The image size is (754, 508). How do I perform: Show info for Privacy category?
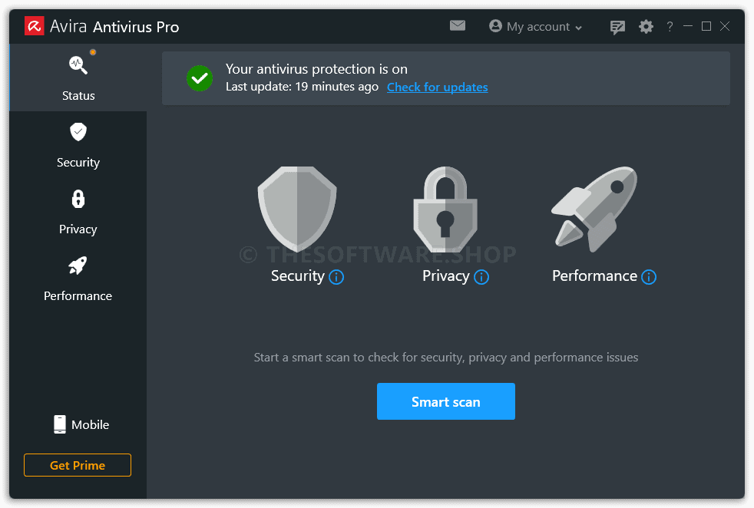pyautogui.click(x=481, y=277)
